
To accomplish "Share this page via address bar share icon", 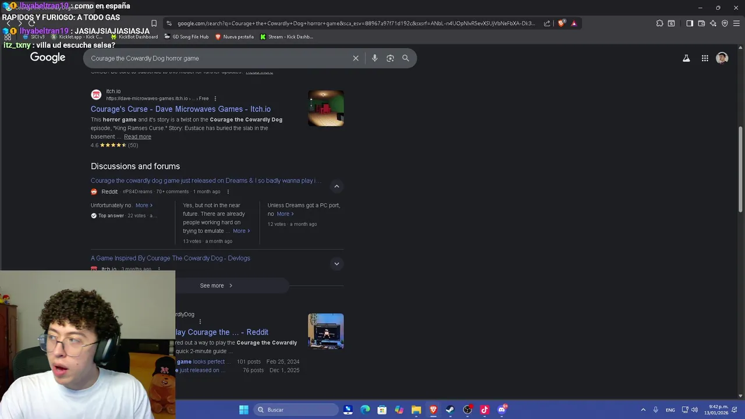I will pos(547,23).
